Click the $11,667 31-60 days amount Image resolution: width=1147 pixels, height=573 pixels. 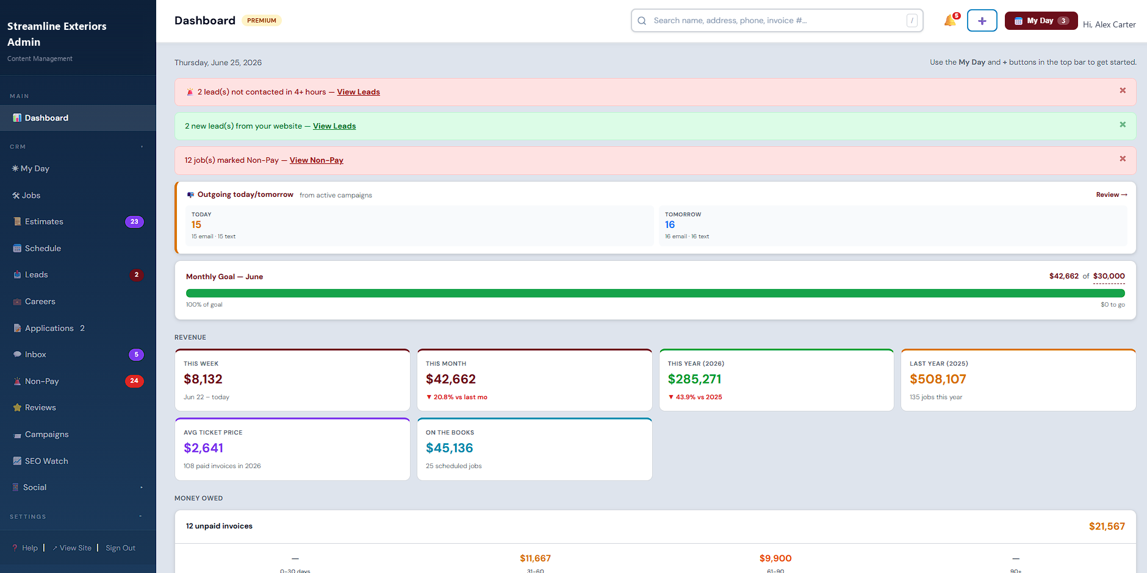[535, 558]
